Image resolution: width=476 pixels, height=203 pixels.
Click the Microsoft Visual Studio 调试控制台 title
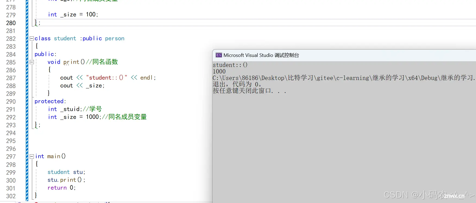click(261, 55)
